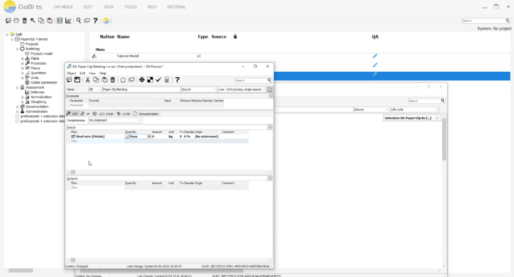Screen dimensions: 514x277
Task: Click the Cut scissors icon in process window
Action: point(88,80)
